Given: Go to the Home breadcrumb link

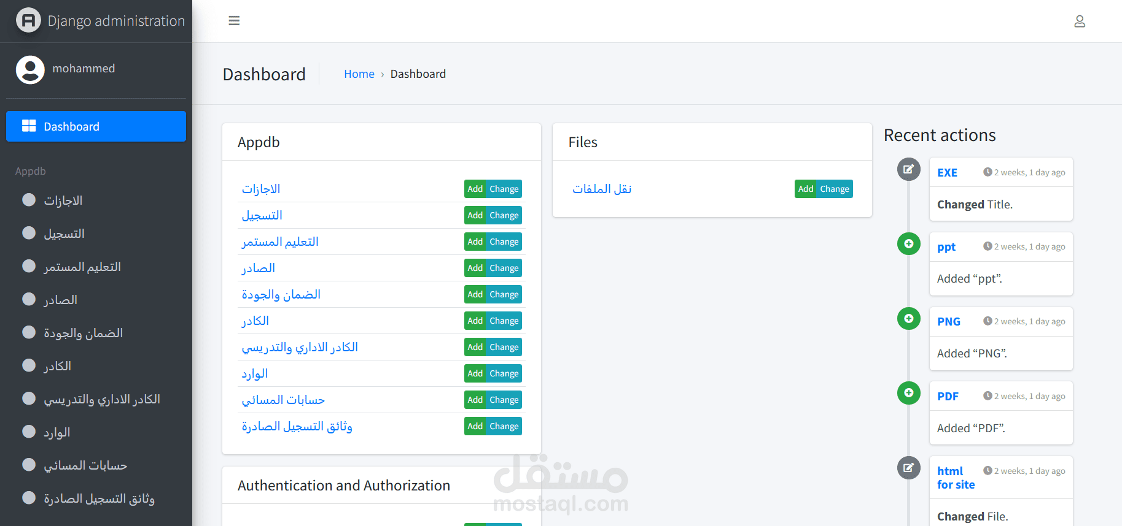Looking at the screenshot, I should point(359,74).
